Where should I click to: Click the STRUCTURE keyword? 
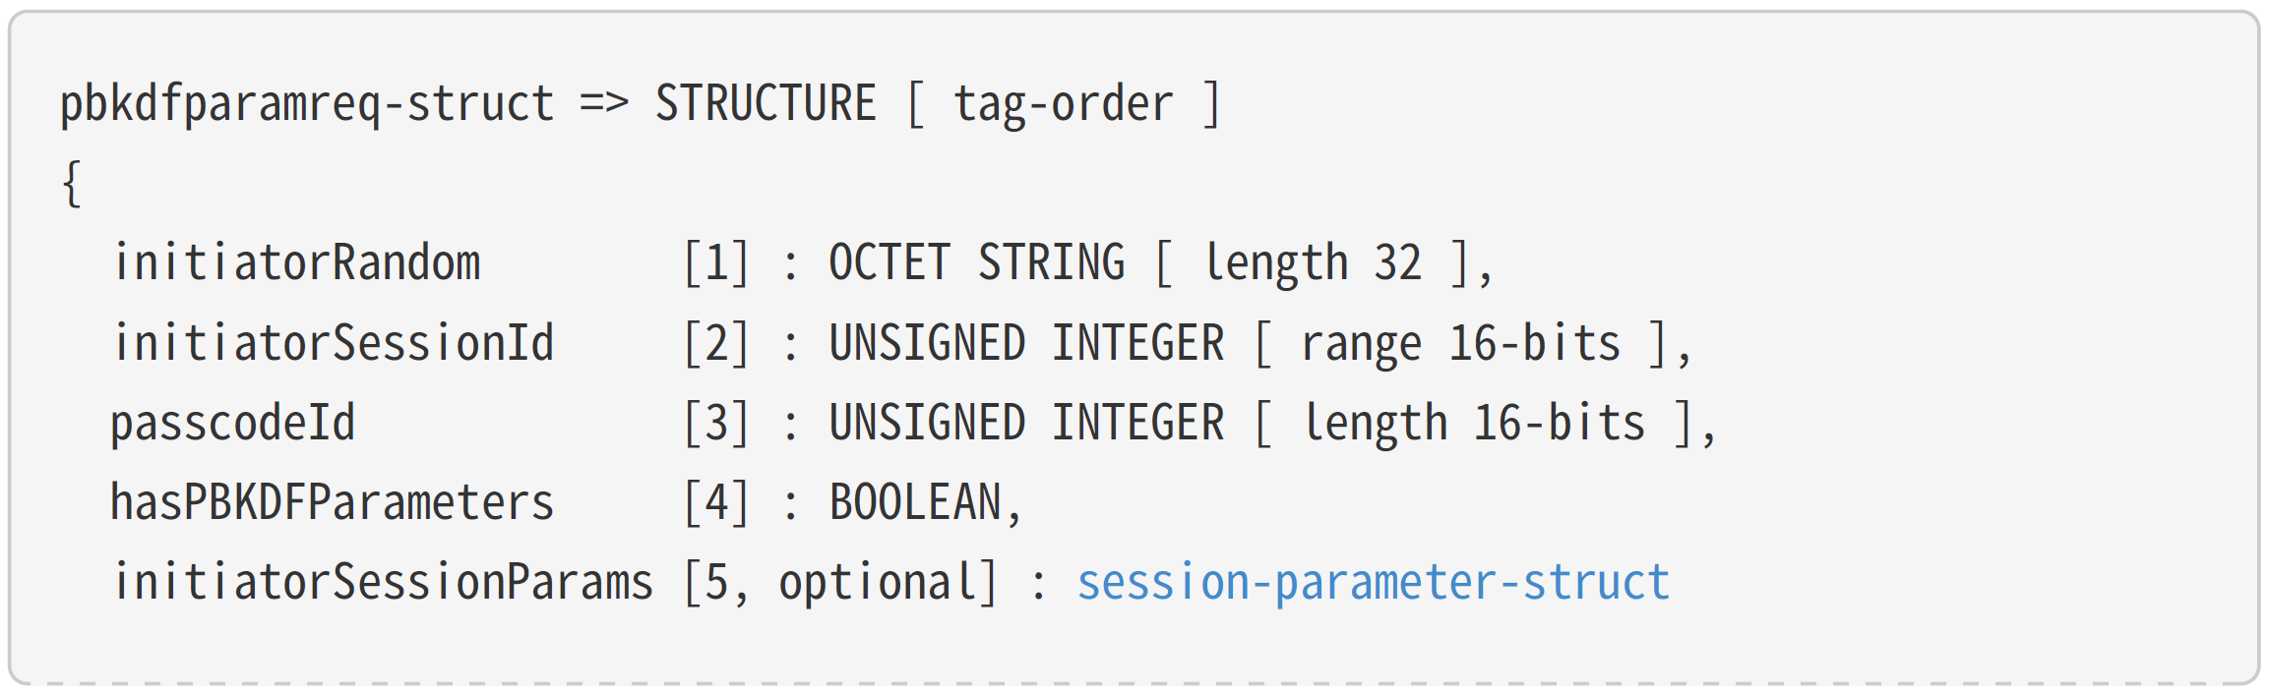coord(766,104)
